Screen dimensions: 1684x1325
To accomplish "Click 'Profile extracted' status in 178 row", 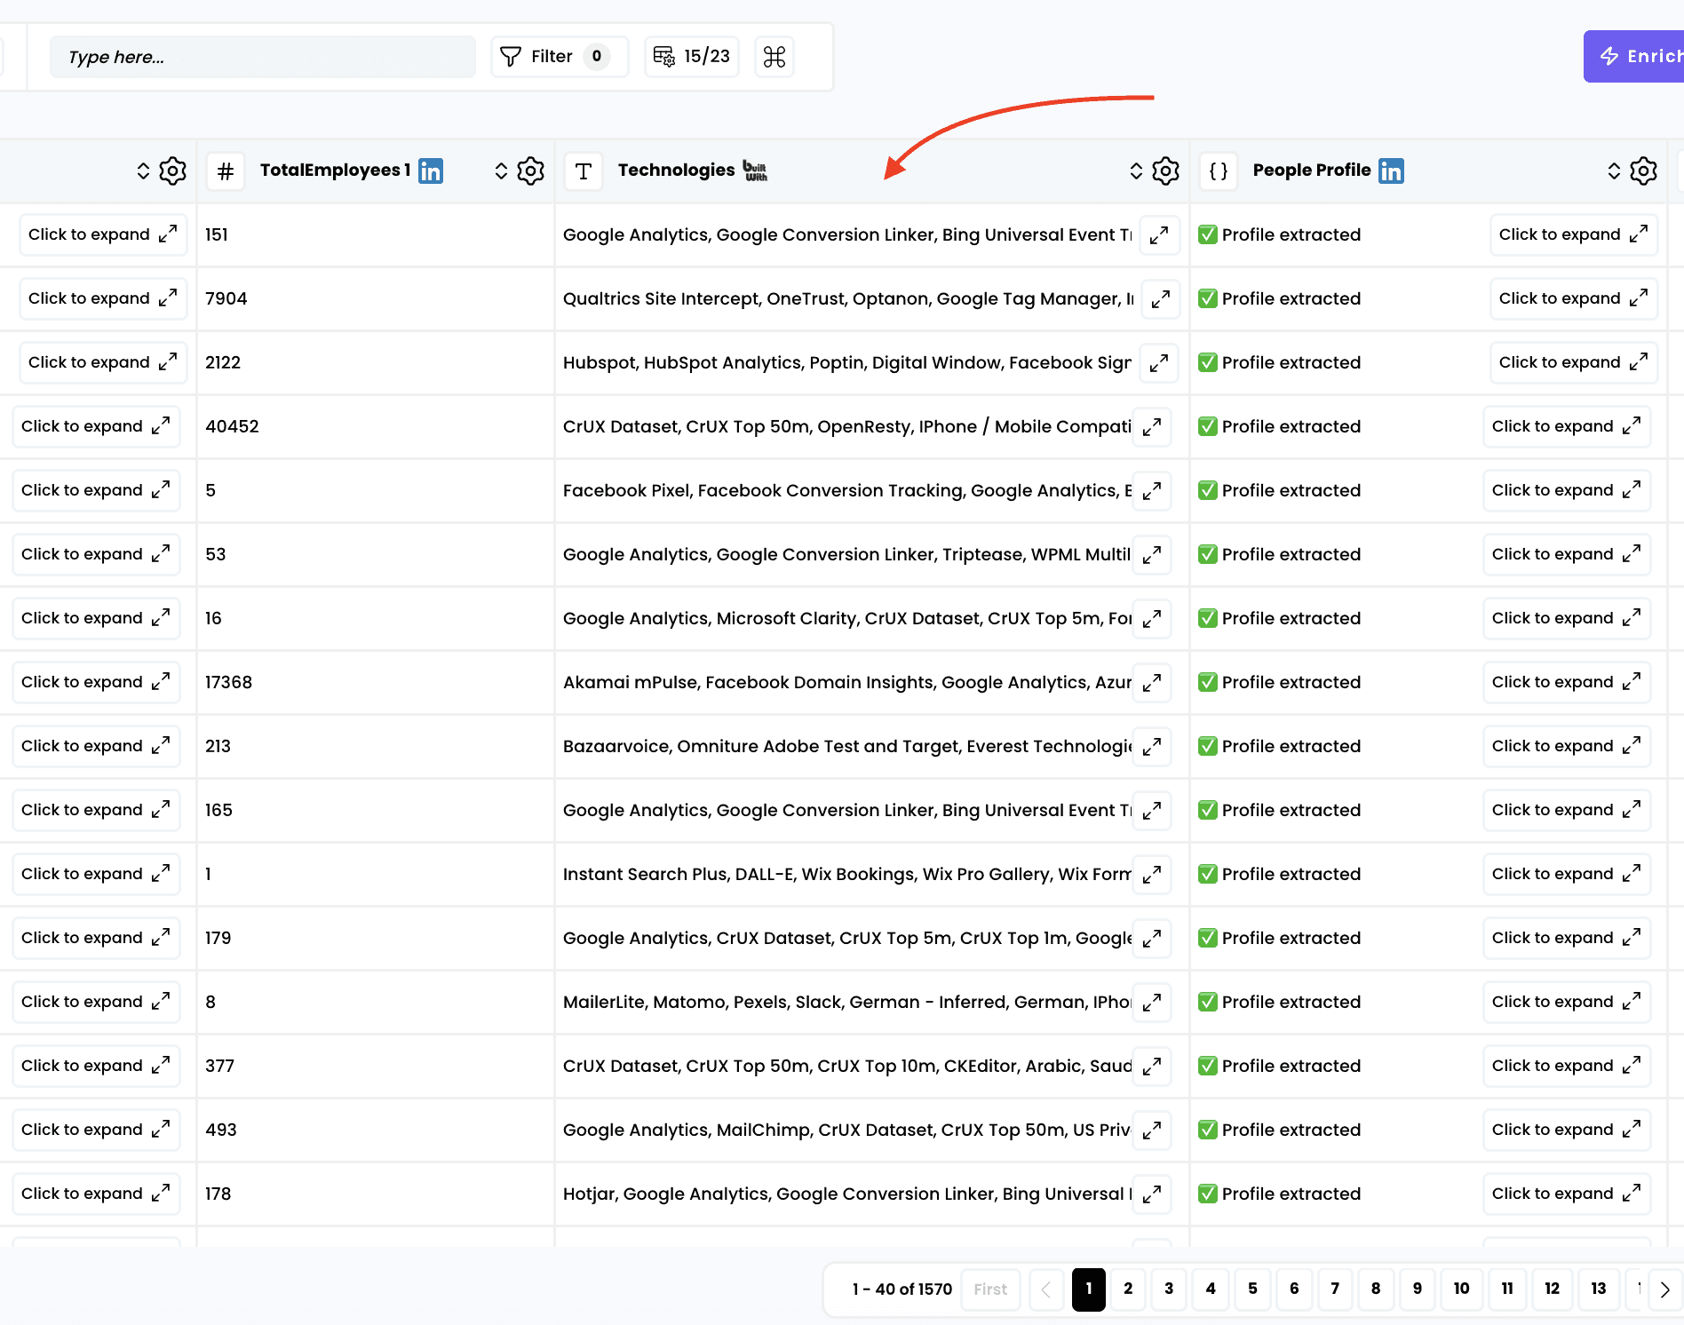I will click(1279, 1194).
